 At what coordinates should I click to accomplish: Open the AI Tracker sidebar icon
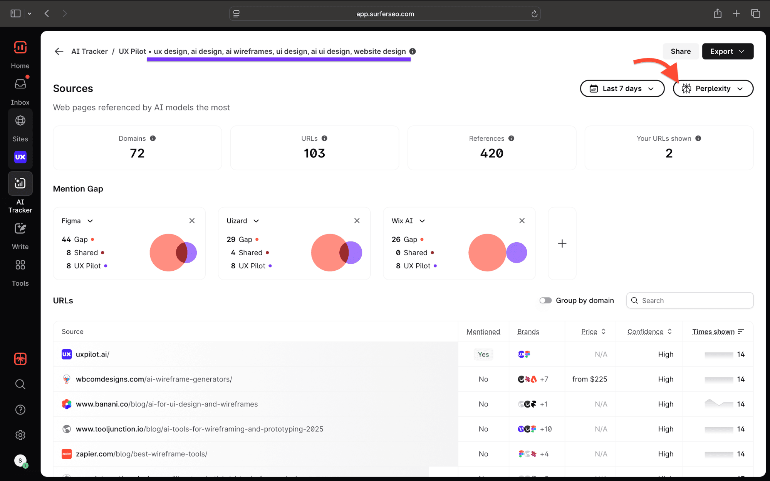[20, 183]
